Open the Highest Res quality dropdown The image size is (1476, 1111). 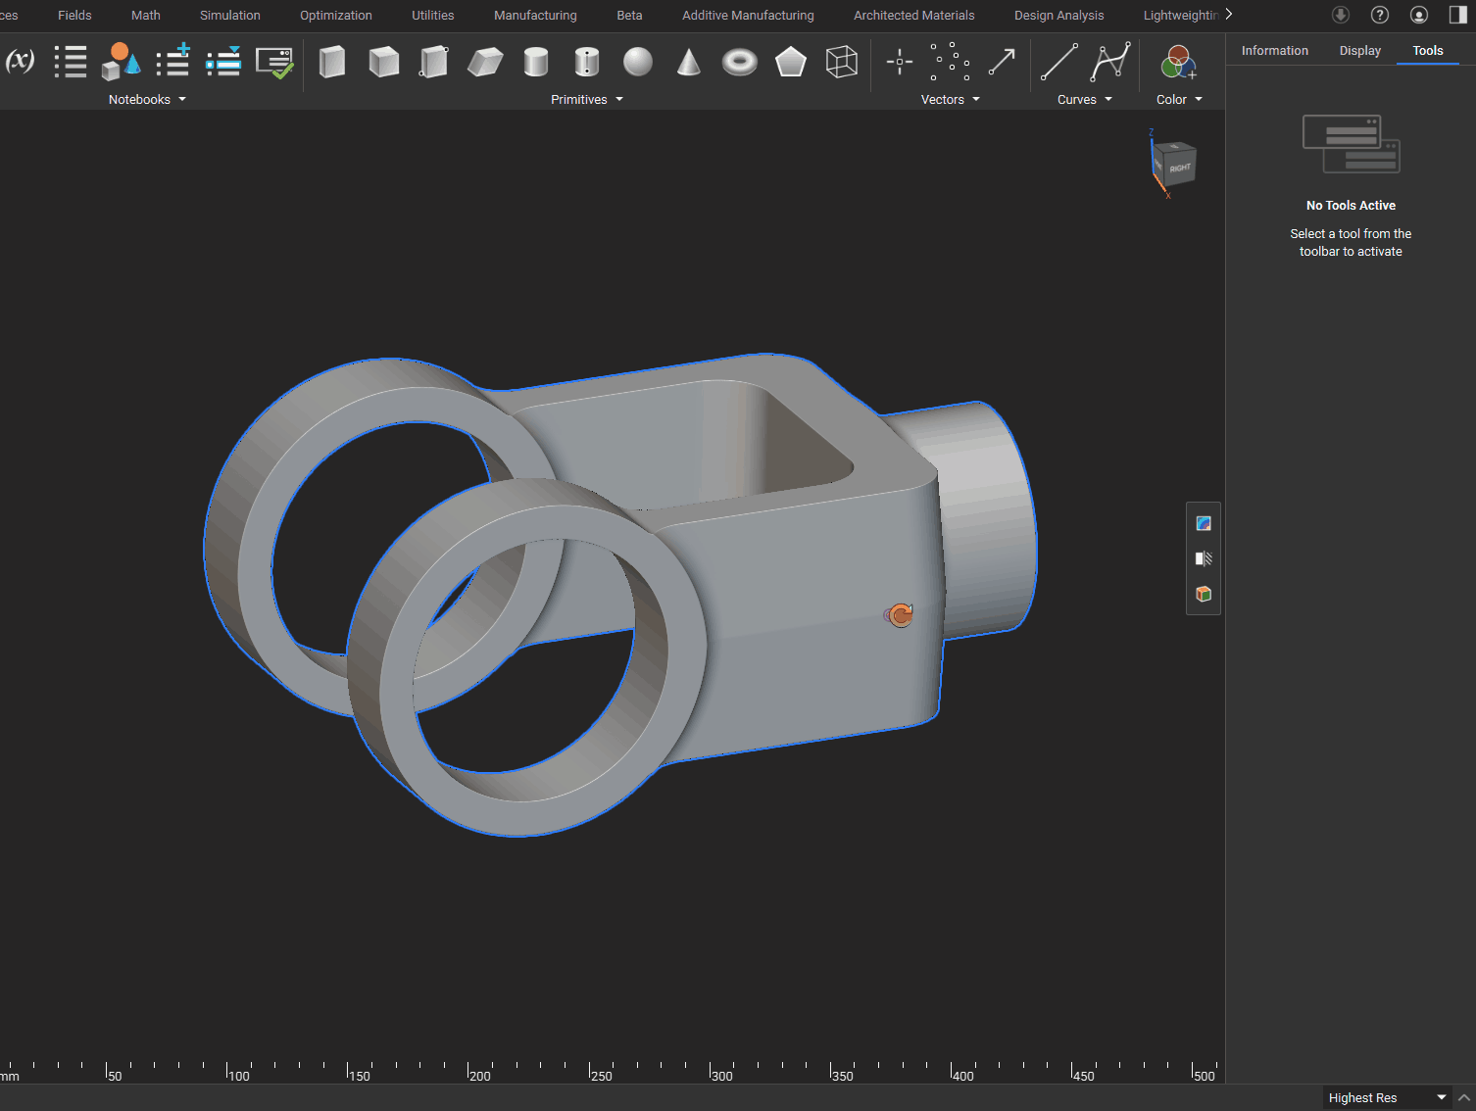[1385, 1097]
